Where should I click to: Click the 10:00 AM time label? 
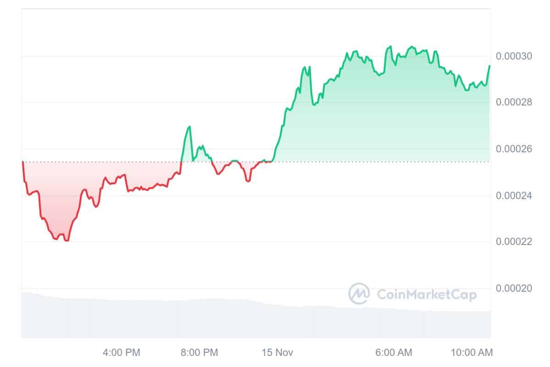coord(473,353)
